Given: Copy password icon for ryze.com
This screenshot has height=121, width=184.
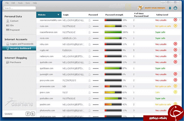Looking at the screenshot, I should tap(89, 26).
